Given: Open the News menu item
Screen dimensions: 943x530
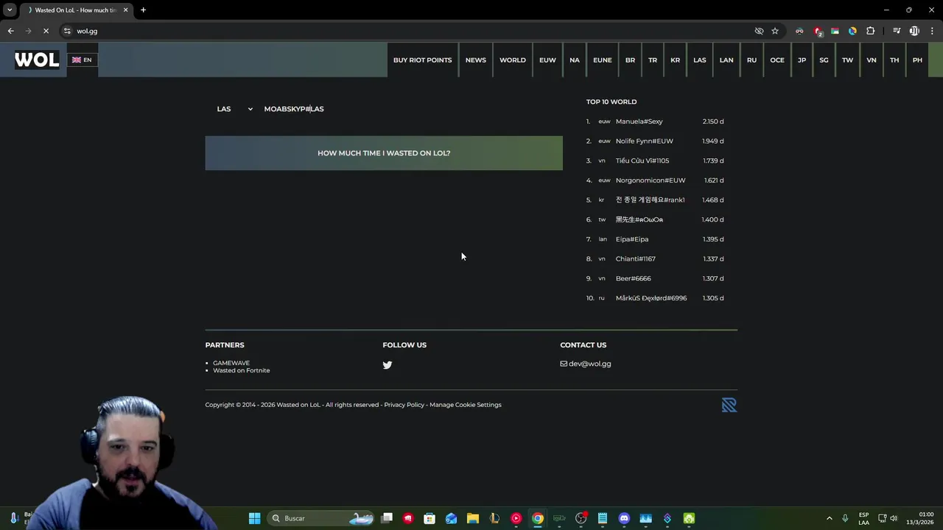Looking at the screenshot, I should point(475,60).
